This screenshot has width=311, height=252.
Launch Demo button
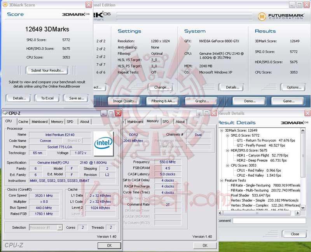click(250, 101)
